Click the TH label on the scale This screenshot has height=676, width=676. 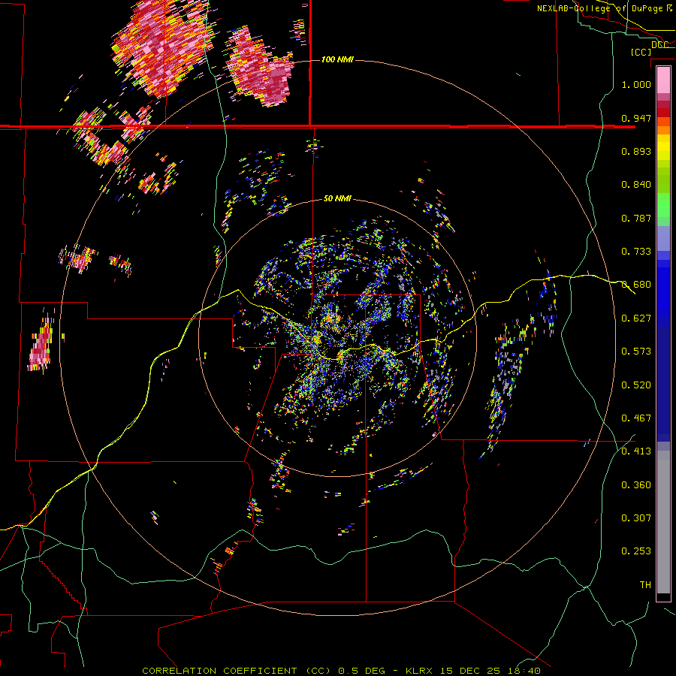(x=645, y=585)
